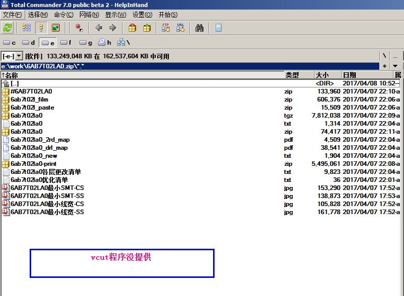Open FTP connect icon
404x296 pixels.
pyautogui.click(x=166, y=28)
